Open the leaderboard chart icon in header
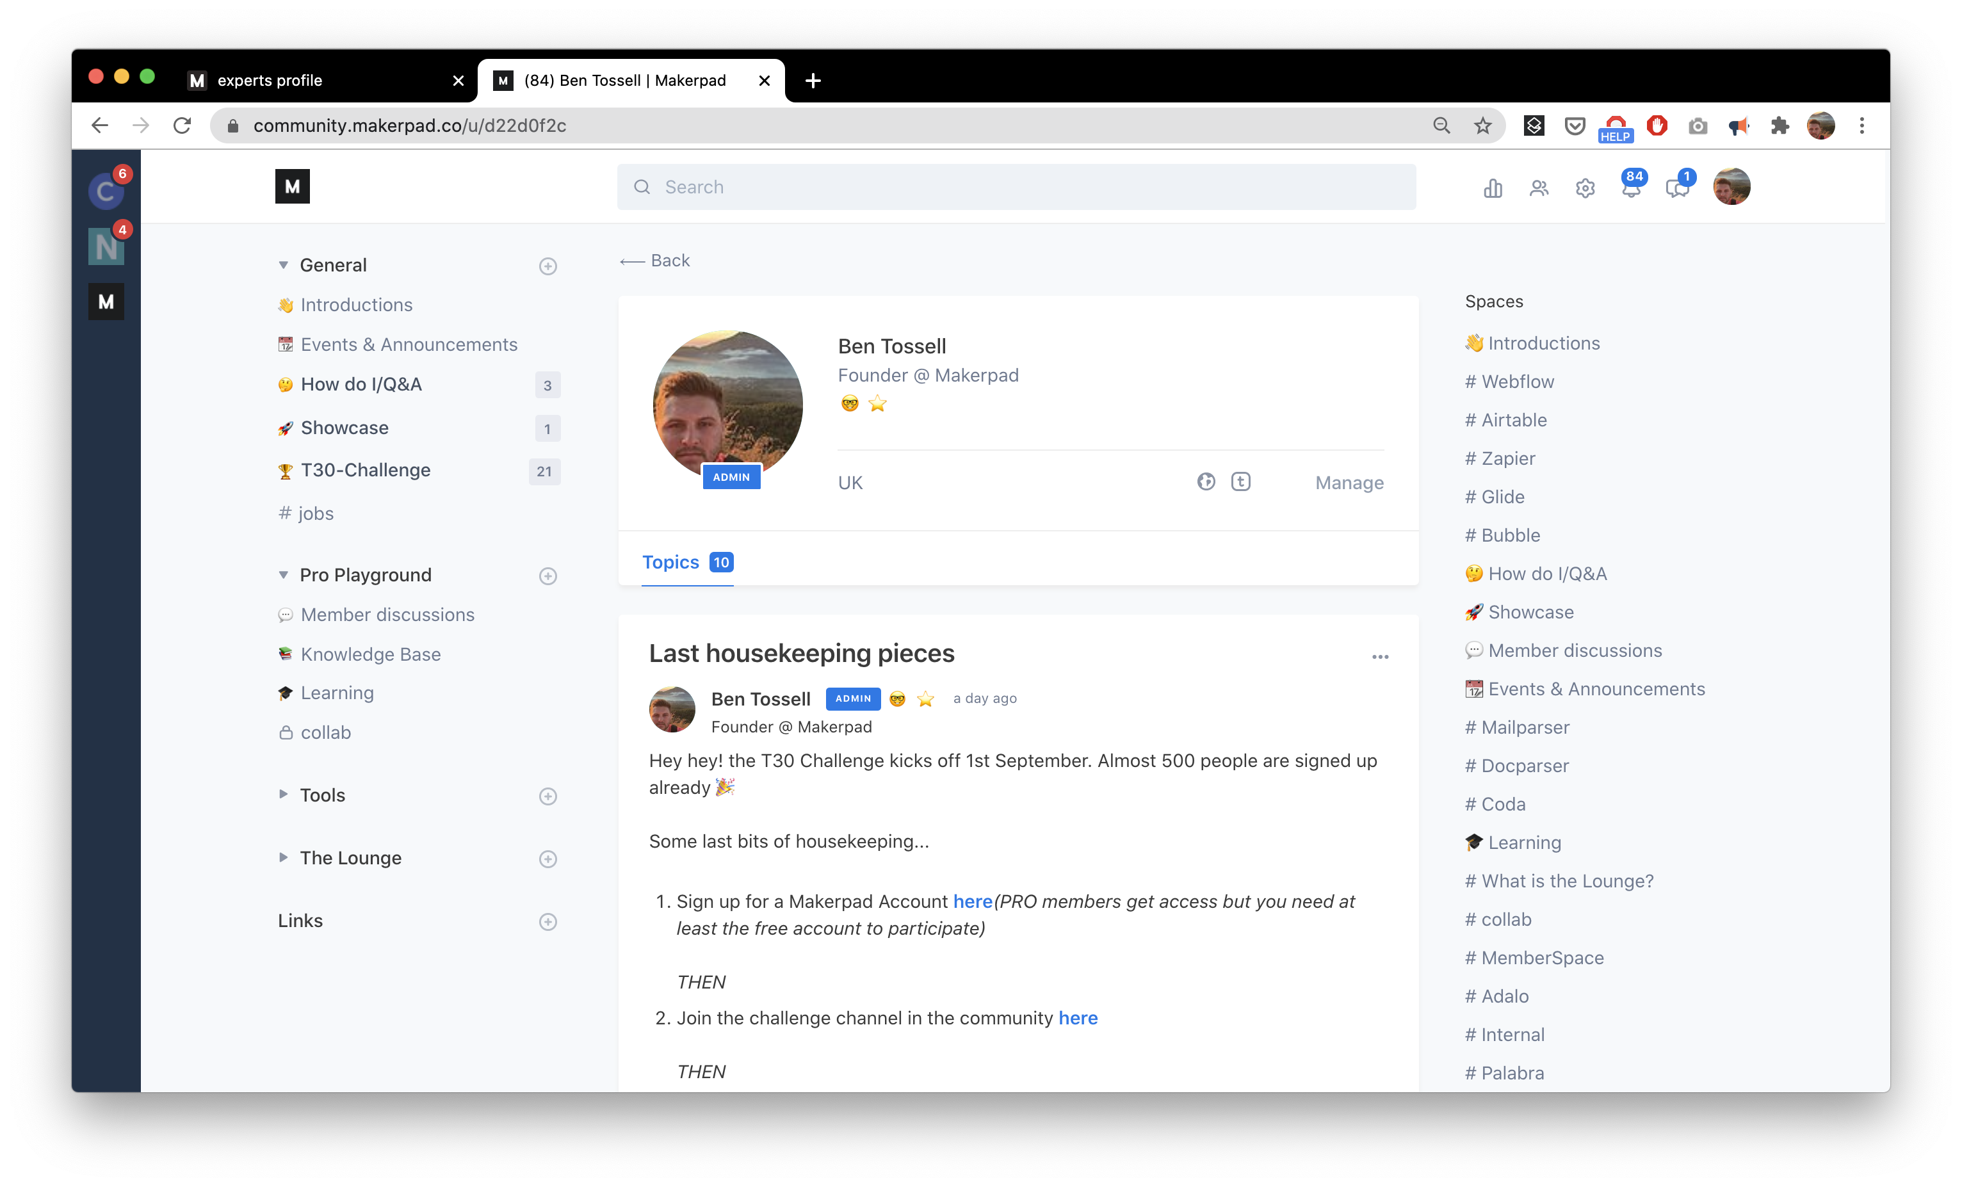Viewport: 1962px width, 1187px height. click(1492, 188)
